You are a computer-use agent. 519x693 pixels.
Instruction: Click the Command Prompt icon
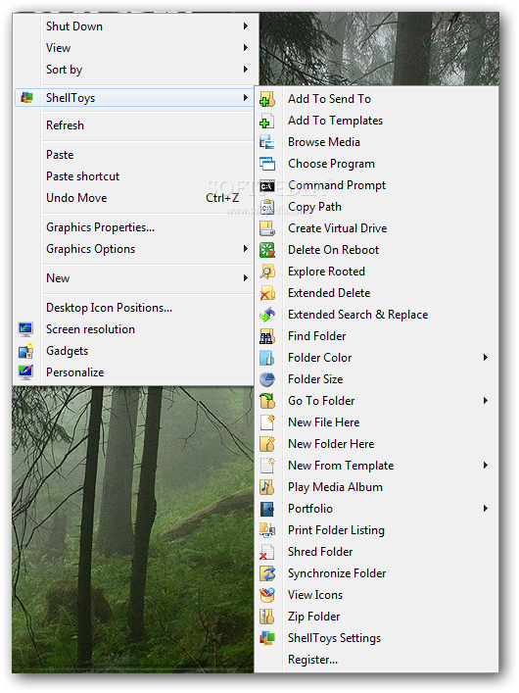[x=267, y=185]
